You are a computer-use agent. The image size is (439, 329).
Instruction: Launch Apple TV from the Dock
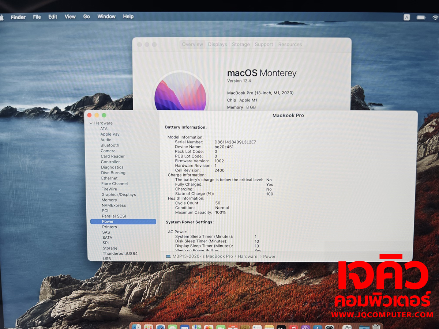(x=281, y=328)
